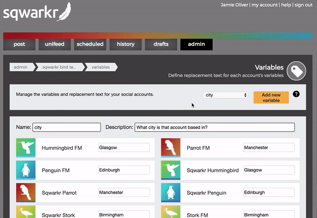Open the city variable dropdown
Screen dimensions: 317x218
[x=225, y=95]
